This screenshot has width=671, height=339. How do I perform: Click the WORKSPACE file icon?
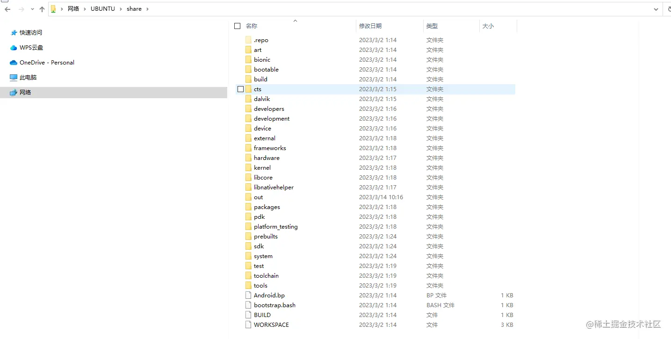pyautogui.click(x=248, y=325)
